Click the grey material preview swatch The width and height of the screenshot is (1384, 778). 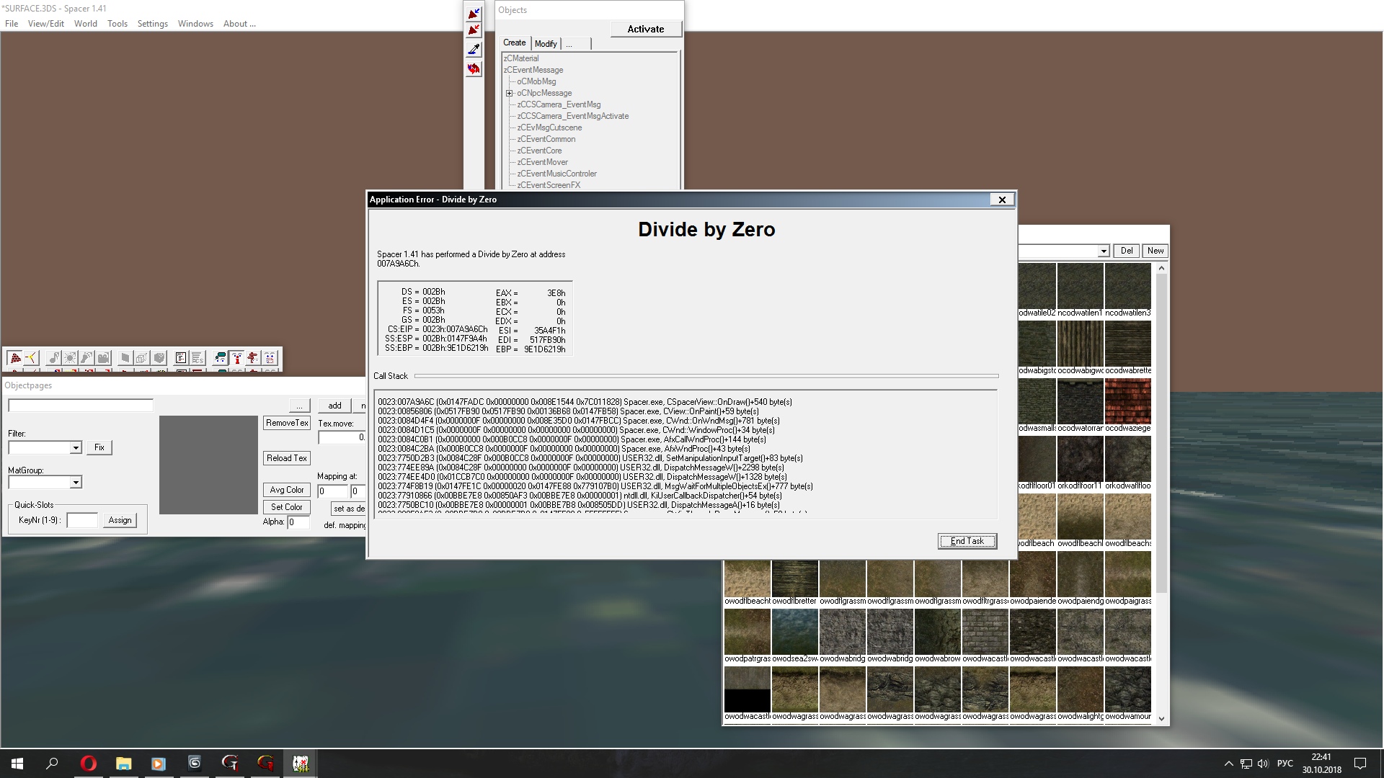point(208,465)
